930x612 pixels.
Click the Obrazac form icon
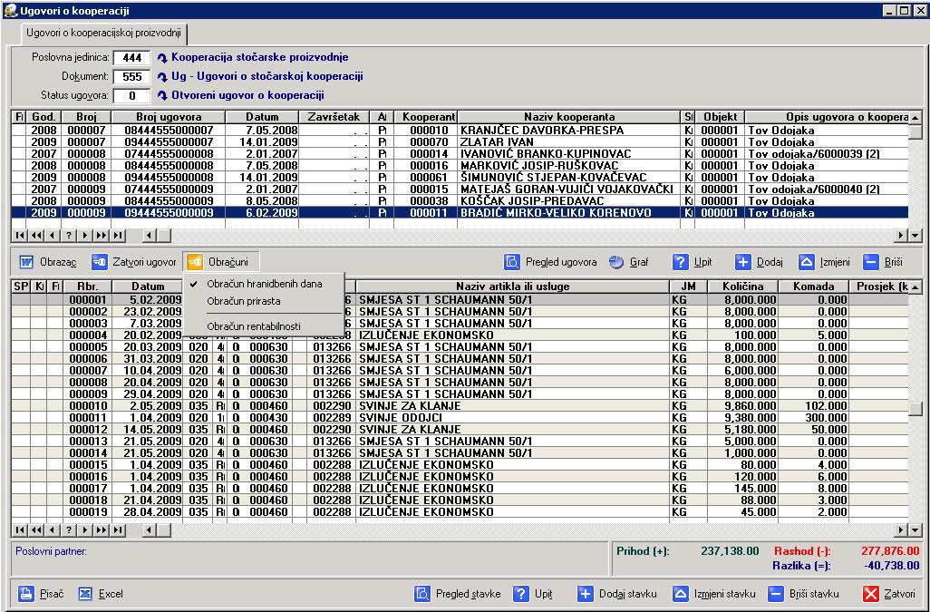tap(26, 262)
